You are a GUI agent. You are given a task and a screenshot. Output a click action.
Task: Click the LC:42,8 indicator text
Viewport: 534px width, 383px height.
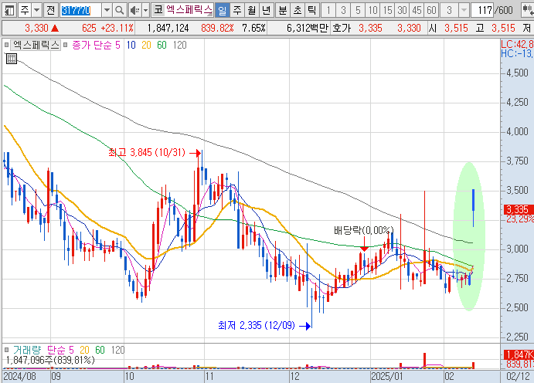517,44
